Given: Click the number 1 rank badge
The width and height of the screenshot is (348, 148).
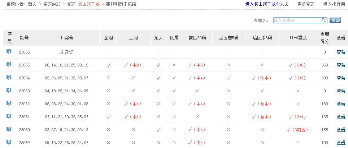Looking at the screenshot, I should tap(9, 52).
